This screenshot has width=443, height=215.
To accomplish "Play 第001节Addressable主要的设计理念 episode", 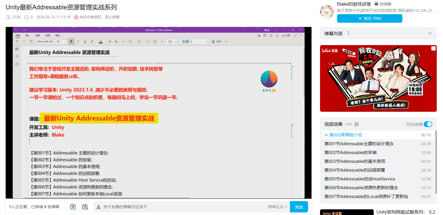I will (x=359, y=144).
